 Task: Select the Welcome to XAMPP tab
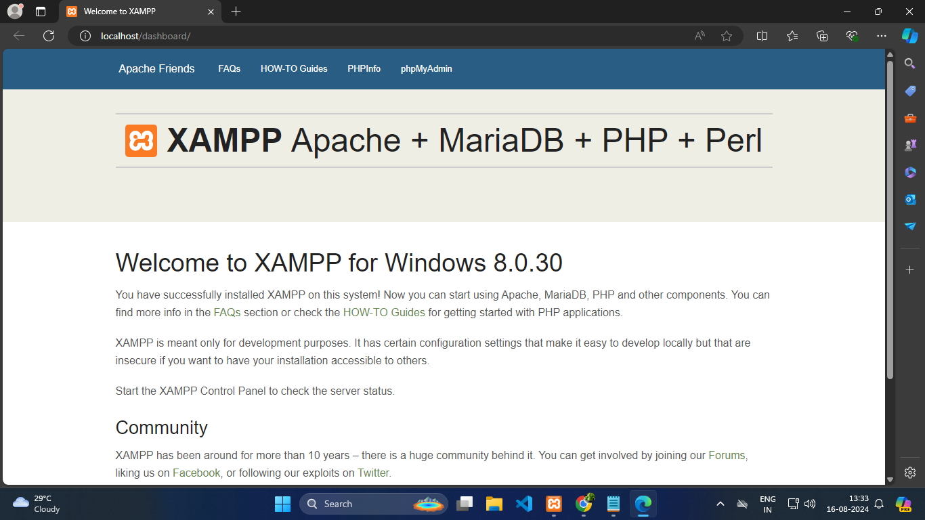point(141,12)
